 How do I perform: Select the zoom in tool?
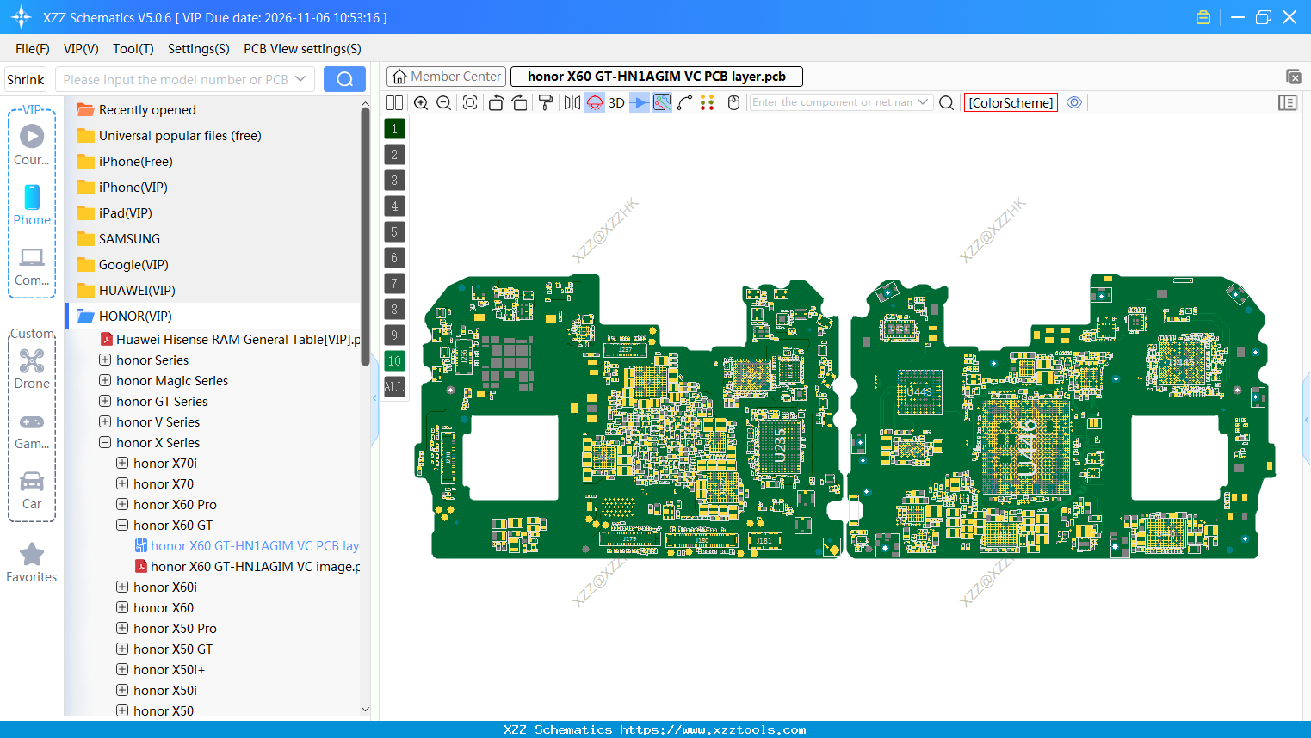421,102
